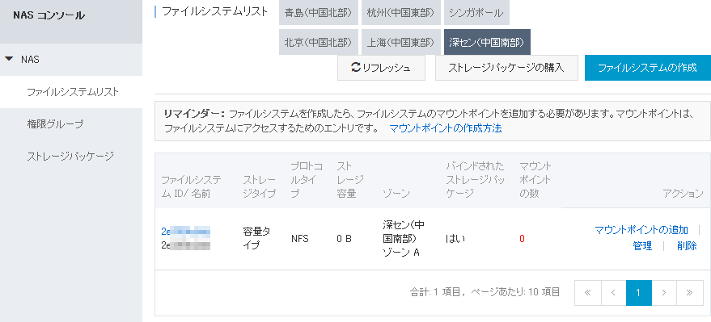This screenshot has width=711, height=322.
Task: Click the アクション column header
Action: (x=683, y=194)
